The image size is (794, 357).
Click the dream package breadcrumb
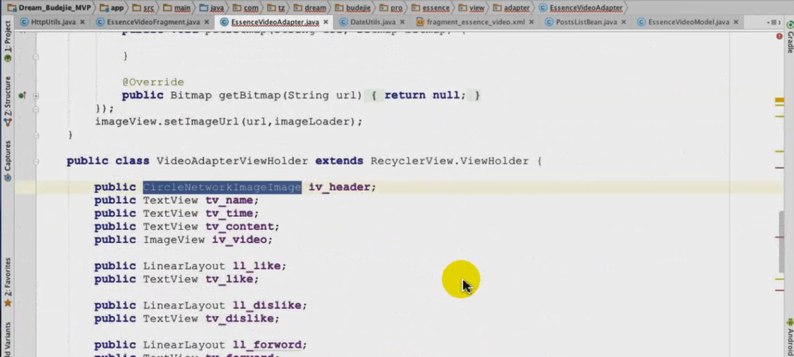coord(310,8)
